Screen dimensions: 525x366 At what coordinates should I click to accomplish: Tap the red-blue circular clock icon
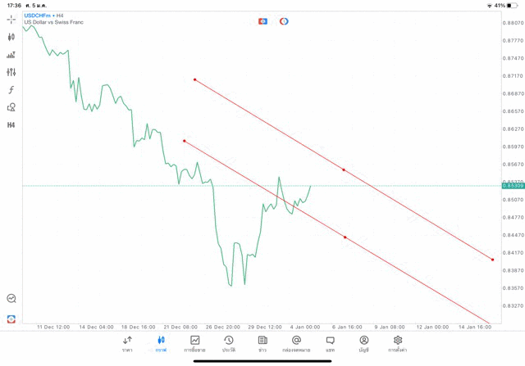[284, 21]
